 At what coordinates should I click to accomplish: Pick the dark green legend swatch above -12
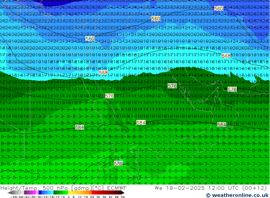pos(55,193)
